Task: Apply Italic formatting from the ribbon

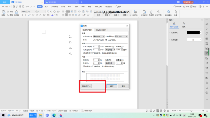Action: (25, 15)
